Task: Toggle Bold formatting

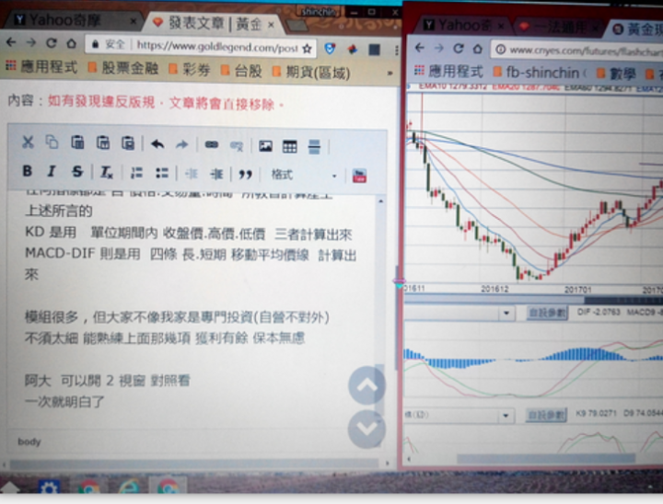Action: tap(28, 171)
